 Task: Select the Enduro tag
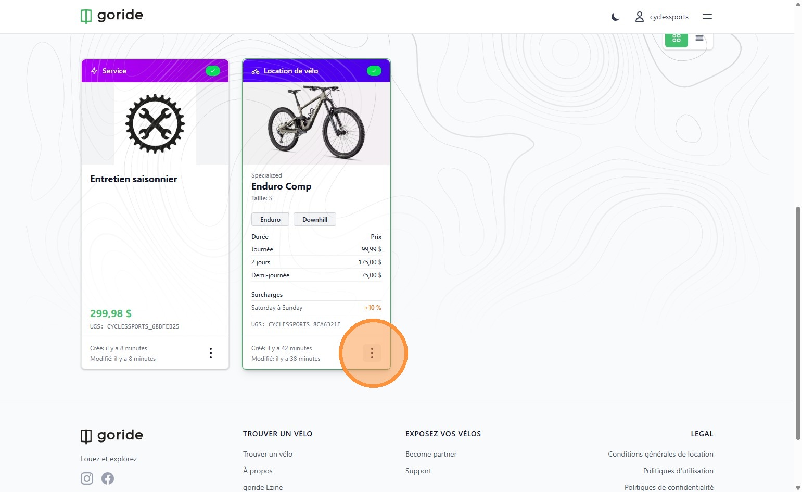pyautogui.click(x=270, y=220)
